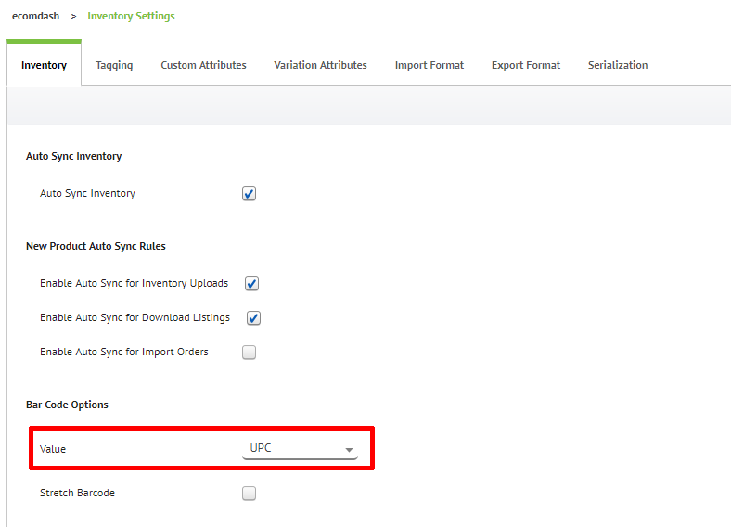This screenshot has width=731, height=527.
Task: Uncheck the Auto Sync Inventory checkbox
Action: [x=249, y=194]
